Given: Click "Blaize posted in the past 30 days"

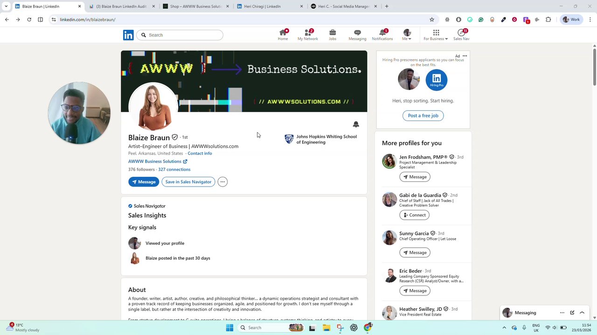Looking at the screenshot, I should coord(178,258).
